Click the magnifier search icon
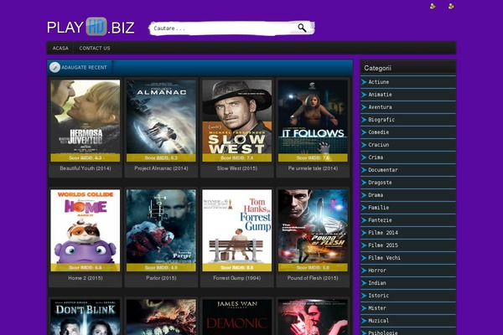This screenshot has width=503, height=335. 302,28
